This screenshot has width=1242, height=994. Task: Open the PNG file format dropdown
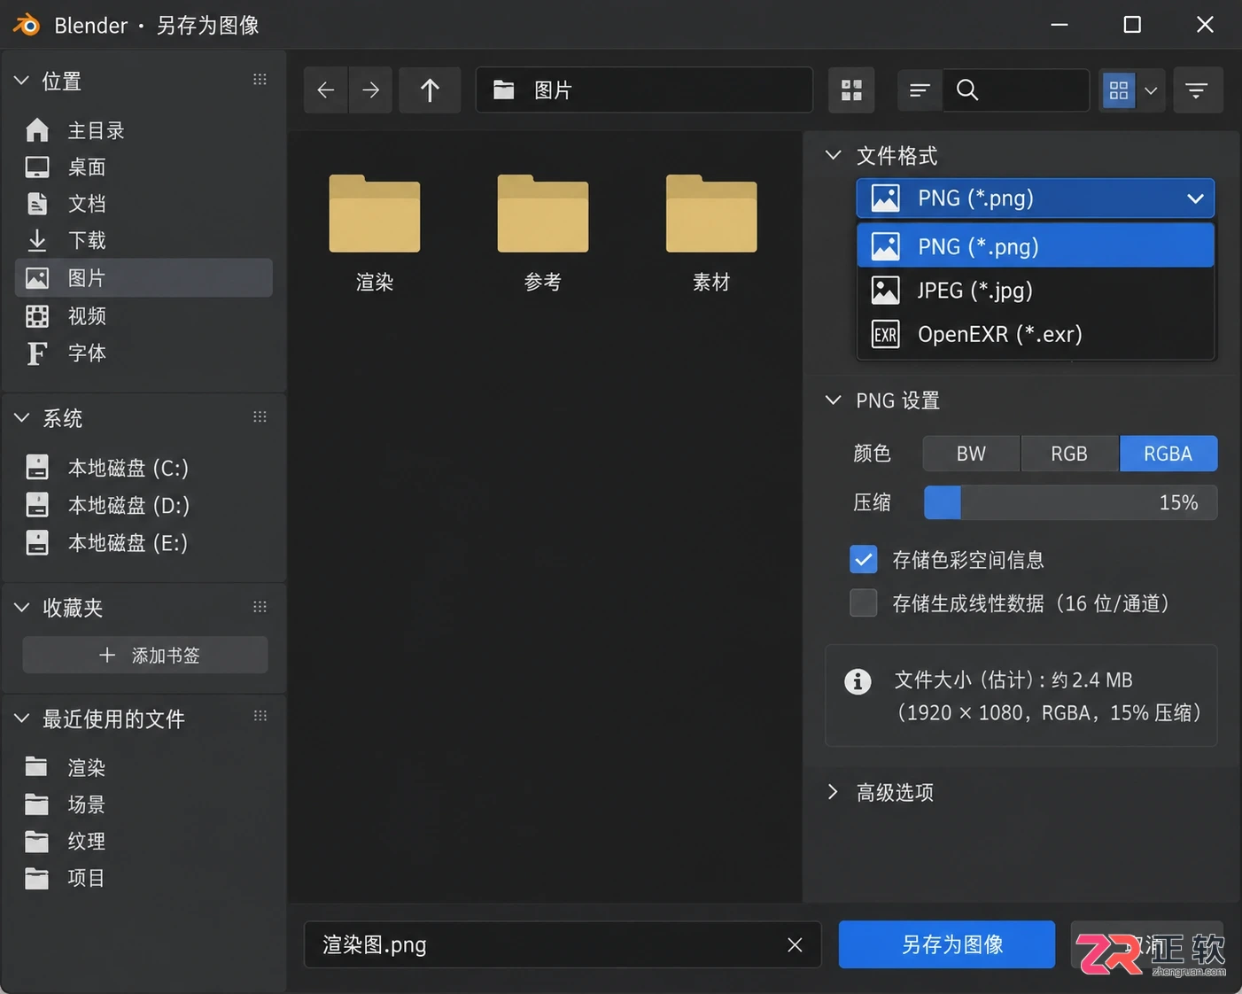coord(1036,198)
